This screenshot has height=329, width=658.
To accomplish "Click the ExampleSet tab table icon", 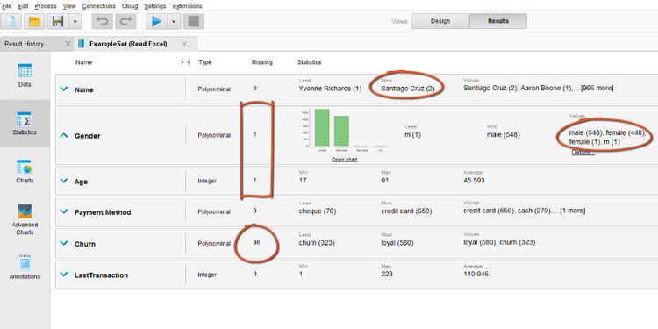I will pyautogui.click(x=81, y=44).
